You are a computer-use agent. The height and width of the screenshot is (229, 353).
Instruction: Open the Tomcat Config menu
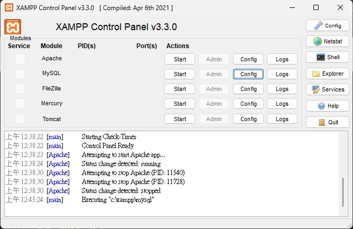(248, 119)
